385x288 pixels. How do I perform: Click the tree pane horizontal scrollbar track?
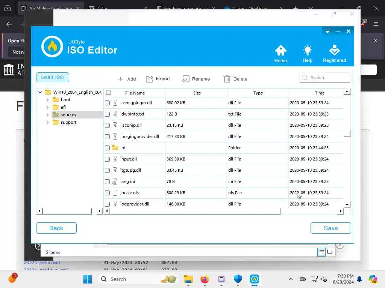[94, 211]
